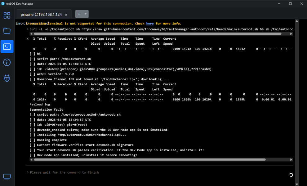Select the Terminal sidebar icon
The width and height of the screenshot is (307, 186).
(x=7, y=46)
